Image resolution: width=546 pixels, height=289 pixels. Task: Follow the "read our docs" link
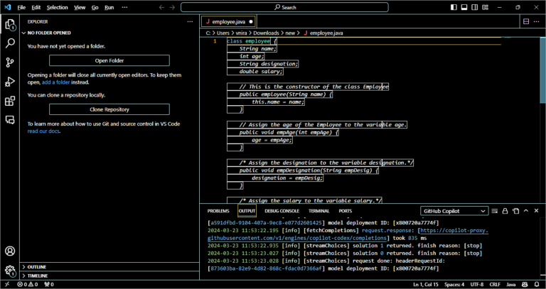point(42,131)
